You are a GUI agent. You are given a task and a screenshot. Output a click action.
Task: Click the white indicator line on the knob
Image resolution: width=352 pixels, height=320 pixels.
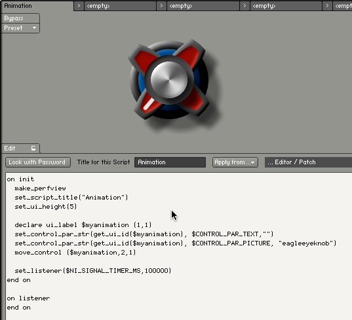[x=149, y=104]
